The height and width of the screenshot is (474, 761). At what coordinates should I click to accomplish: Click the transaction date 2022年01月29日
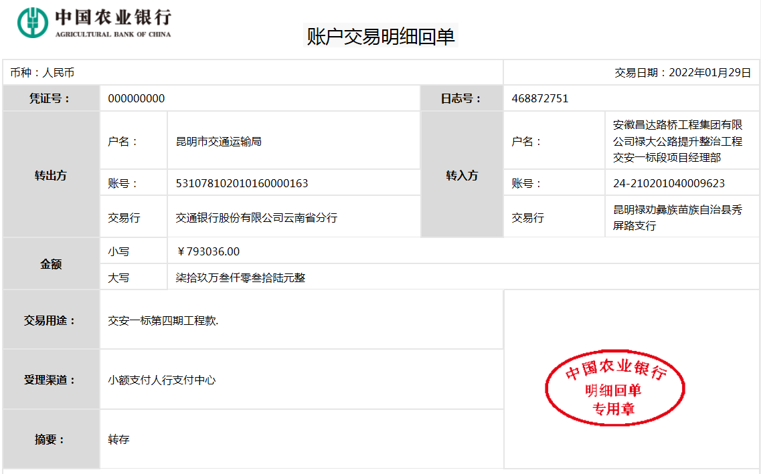[x=683, y=73]
